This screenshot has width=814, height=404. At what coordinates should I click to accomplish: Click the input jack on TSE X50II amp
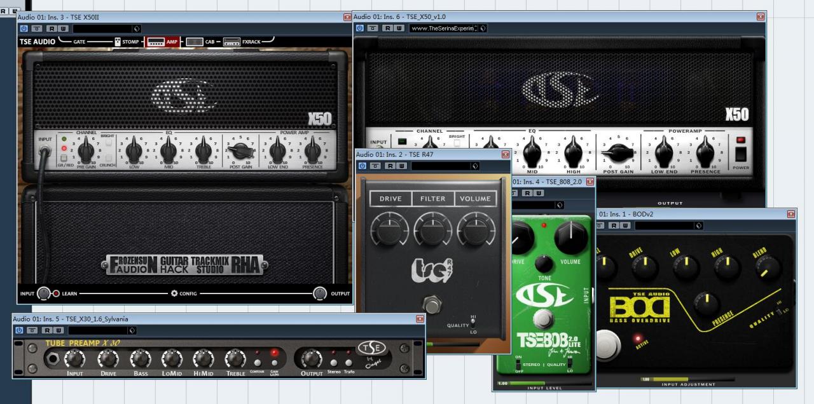click(x=45, y=151)
